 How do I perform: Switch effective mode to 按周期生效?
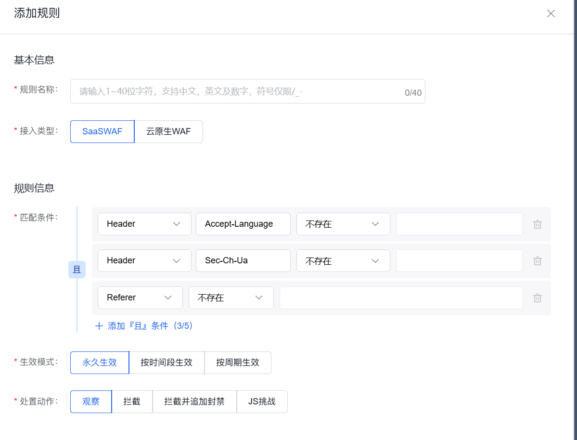coord(238,362)
